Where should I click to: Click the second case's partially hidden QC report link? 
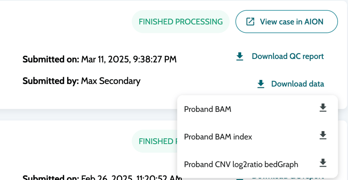(x=288, y=177)
